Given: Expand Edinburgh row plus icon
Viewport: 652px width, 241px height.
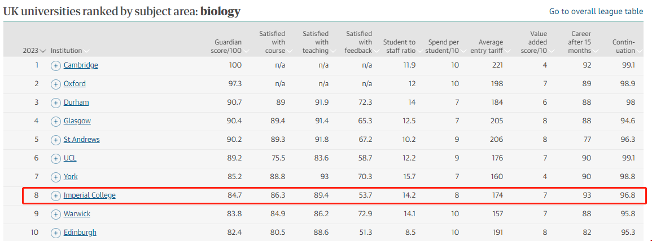Looking at the screenshot, I should pyautogui.click(x=55, y=233).
